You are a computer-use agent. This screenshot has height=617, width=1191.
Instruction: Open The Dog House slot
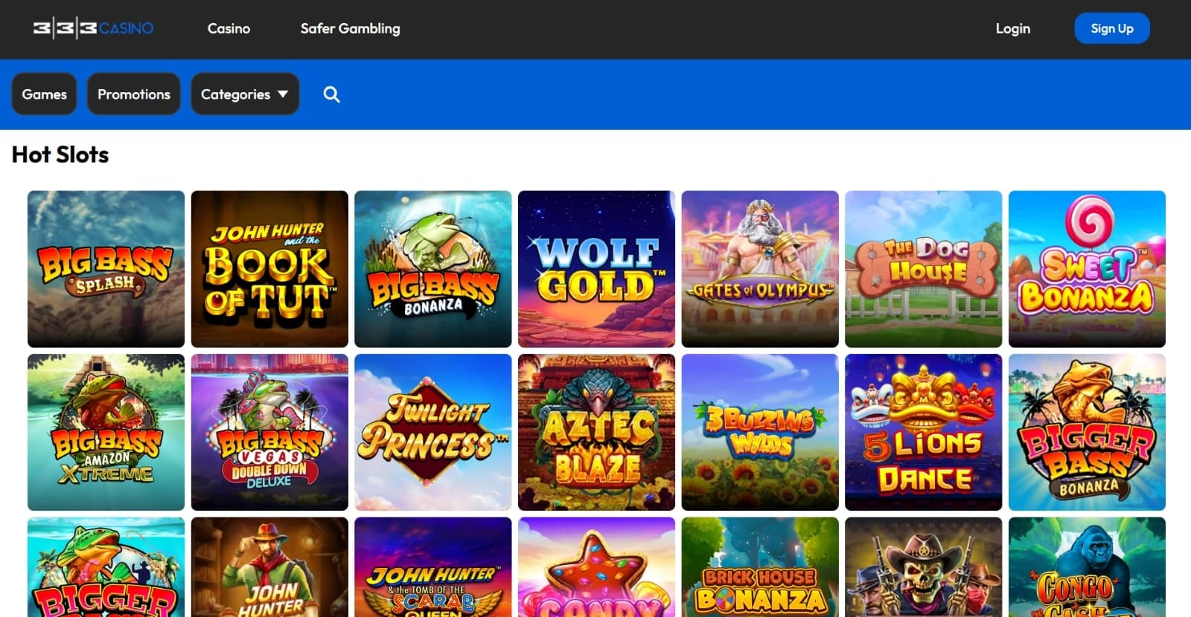point(924,269)
